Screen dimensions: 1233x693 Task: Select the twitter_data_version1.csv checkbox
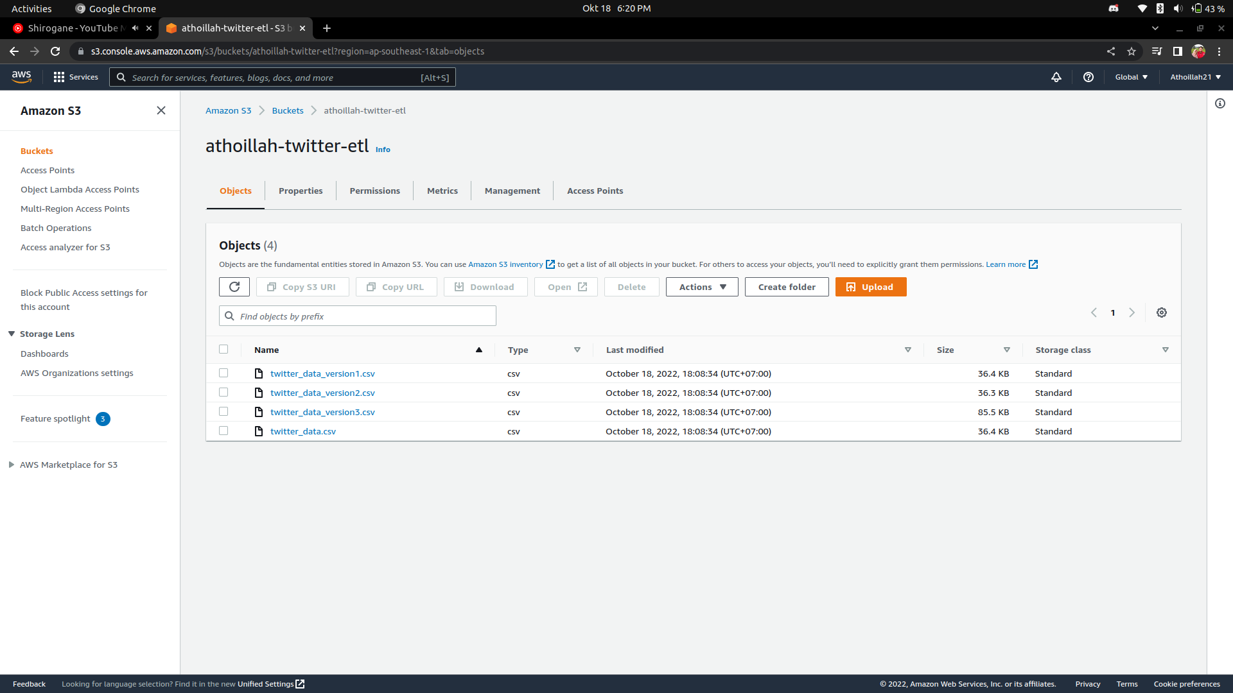(x=223, y=373)
